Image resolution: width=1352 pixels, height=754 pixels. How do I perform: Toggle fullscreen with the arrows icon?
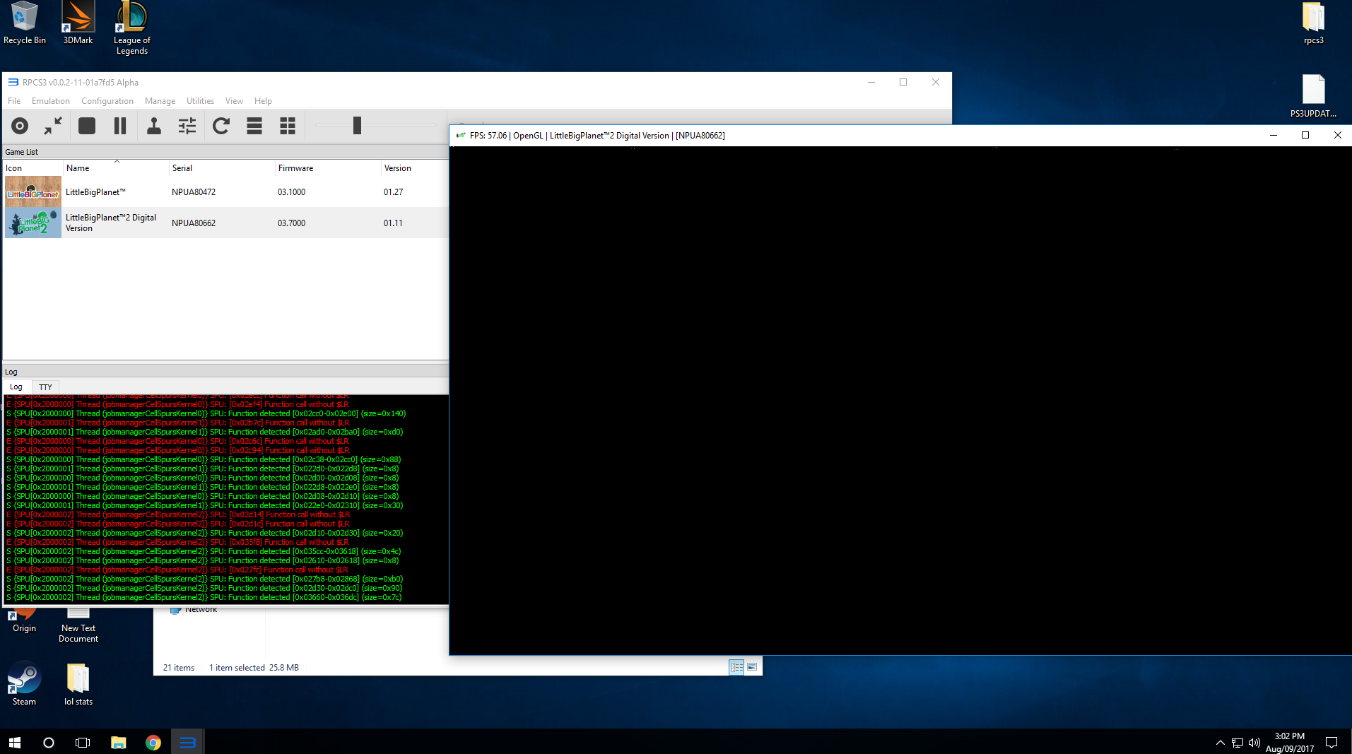(x=53, y=126)
